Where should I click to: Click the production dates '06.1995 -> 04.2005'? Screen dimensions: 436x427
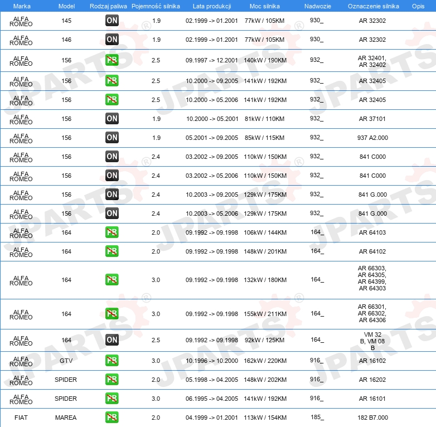tap(212, 399)
